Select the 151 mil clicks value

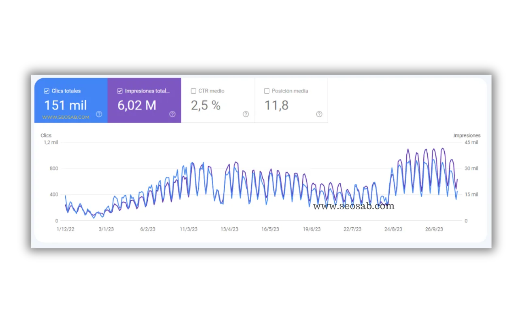(66, 105)
